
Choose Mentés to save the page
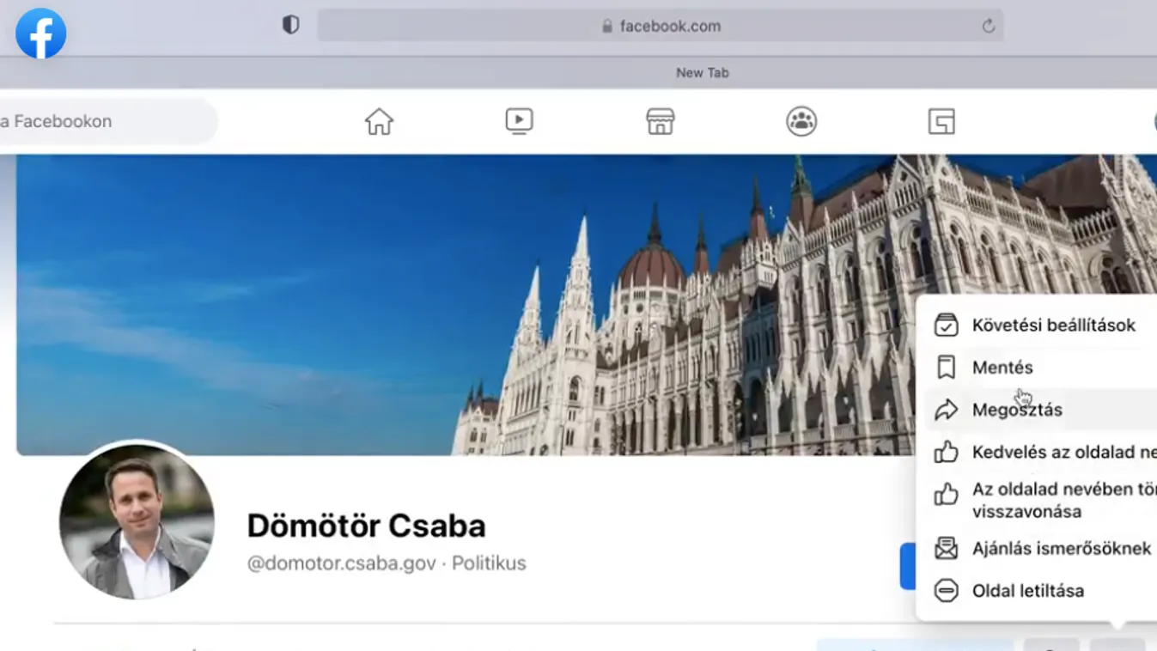(x=1002, y=367)
